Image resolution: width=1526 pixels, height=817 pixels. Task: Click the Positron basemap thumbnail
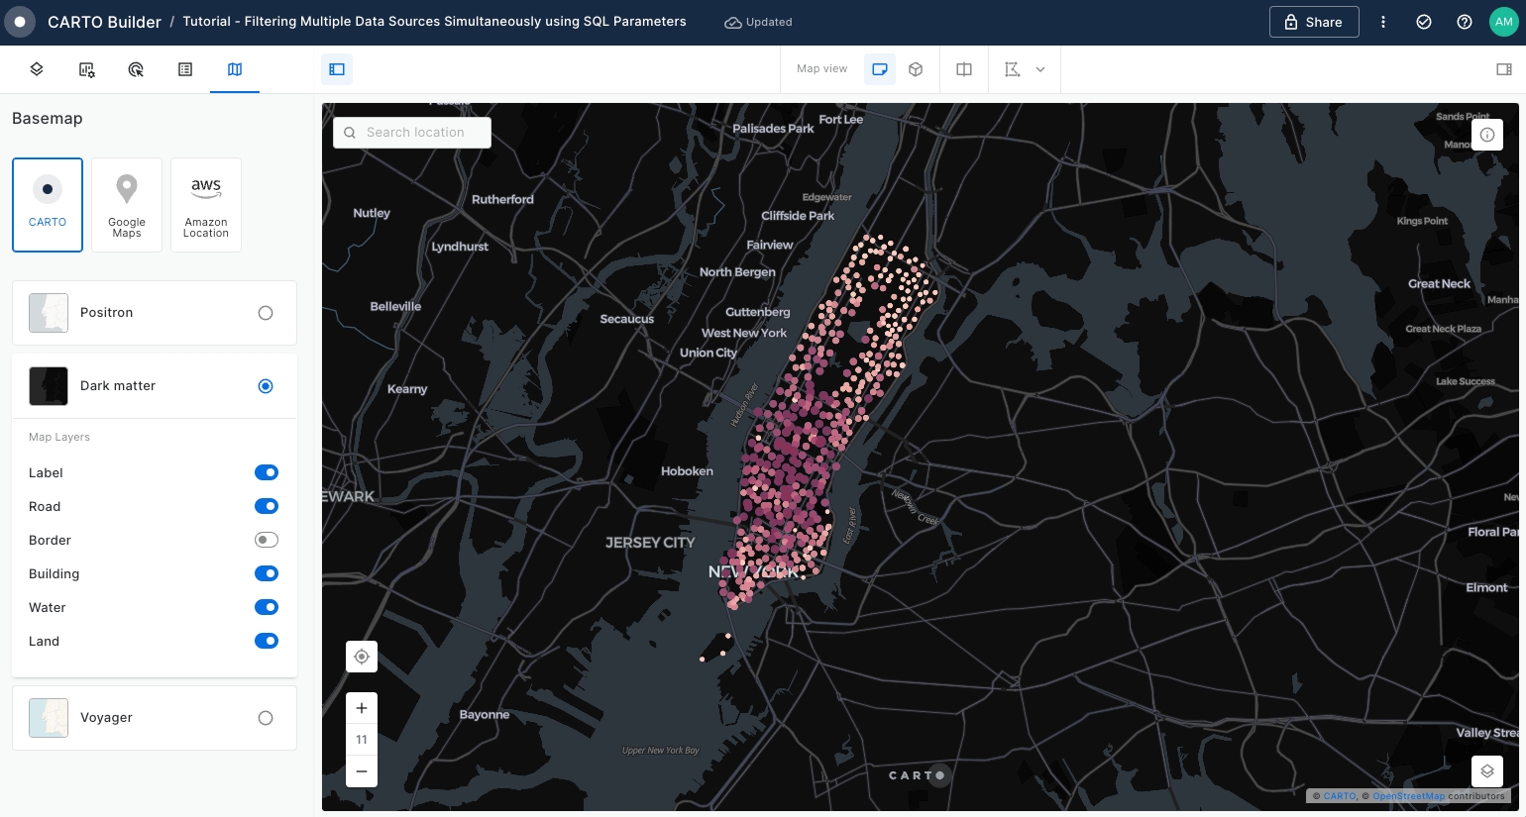tap(49, 313)
